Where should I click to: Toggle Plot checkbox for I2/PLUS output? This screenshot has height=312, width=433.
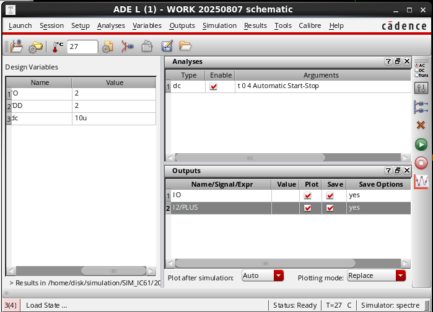pyautogui.click(x=308, y=208)
